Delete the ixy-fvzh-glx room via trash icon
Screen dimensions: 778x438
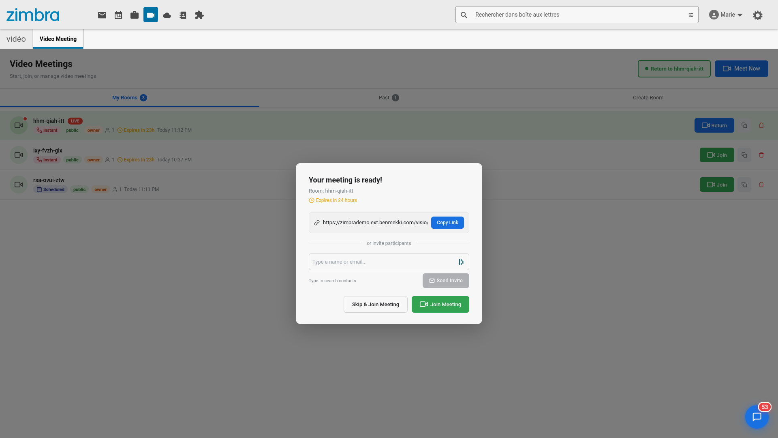point(761,155)
